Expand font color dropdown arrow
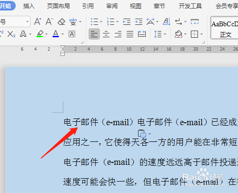 (x=62, y=34)
